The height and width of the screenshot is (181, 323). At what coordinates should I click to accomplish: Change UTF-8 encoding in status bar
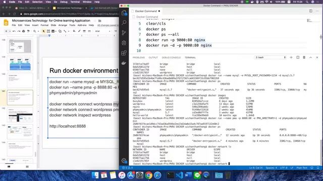(x=284, y=168)
